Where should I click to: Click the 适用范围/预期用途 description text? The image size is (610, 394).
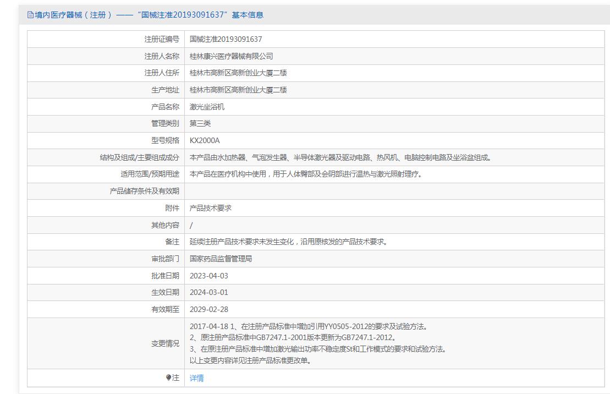point(306,174)
